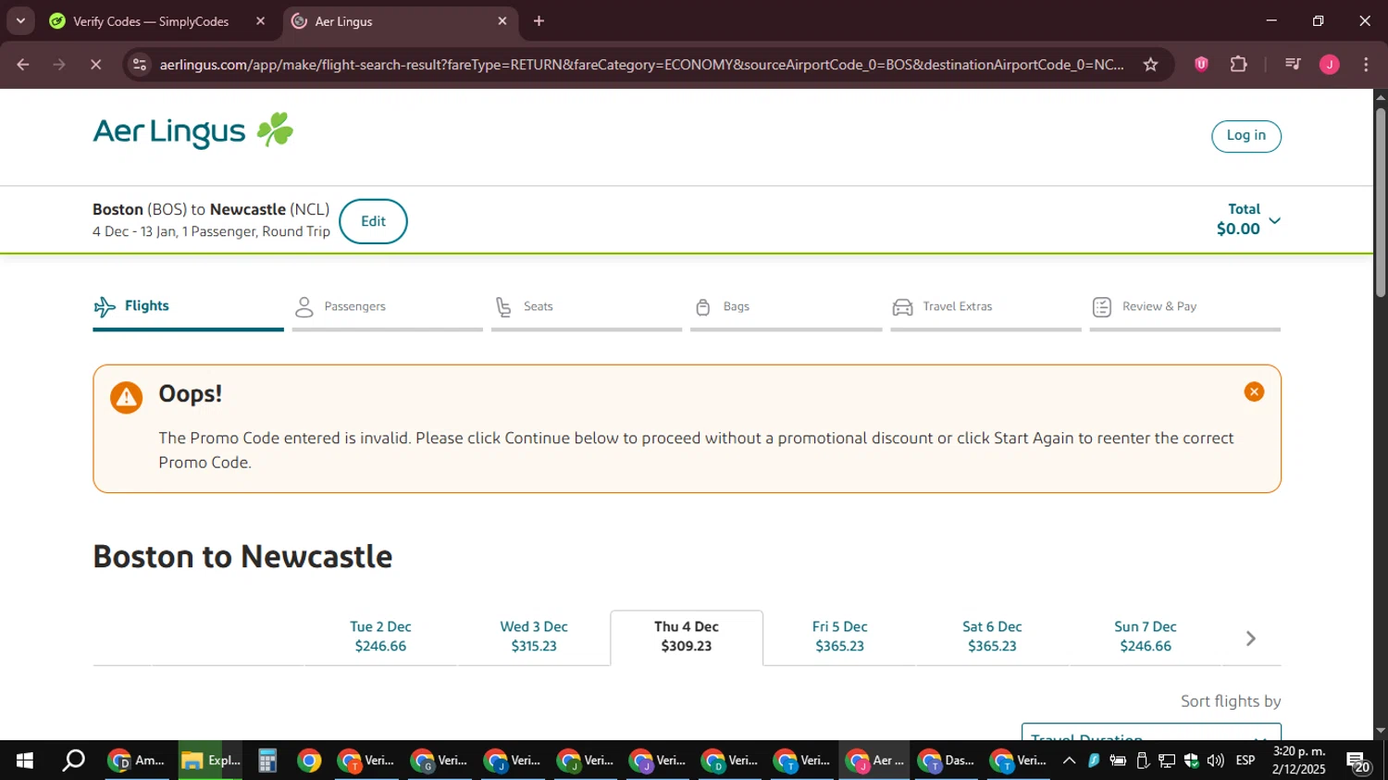
Task: Go back with browser back arrow
Action: [x=23, y=65]
